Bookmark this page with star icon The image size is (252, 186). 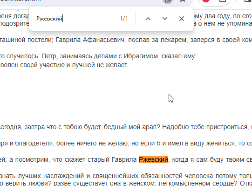click(183, 1)
